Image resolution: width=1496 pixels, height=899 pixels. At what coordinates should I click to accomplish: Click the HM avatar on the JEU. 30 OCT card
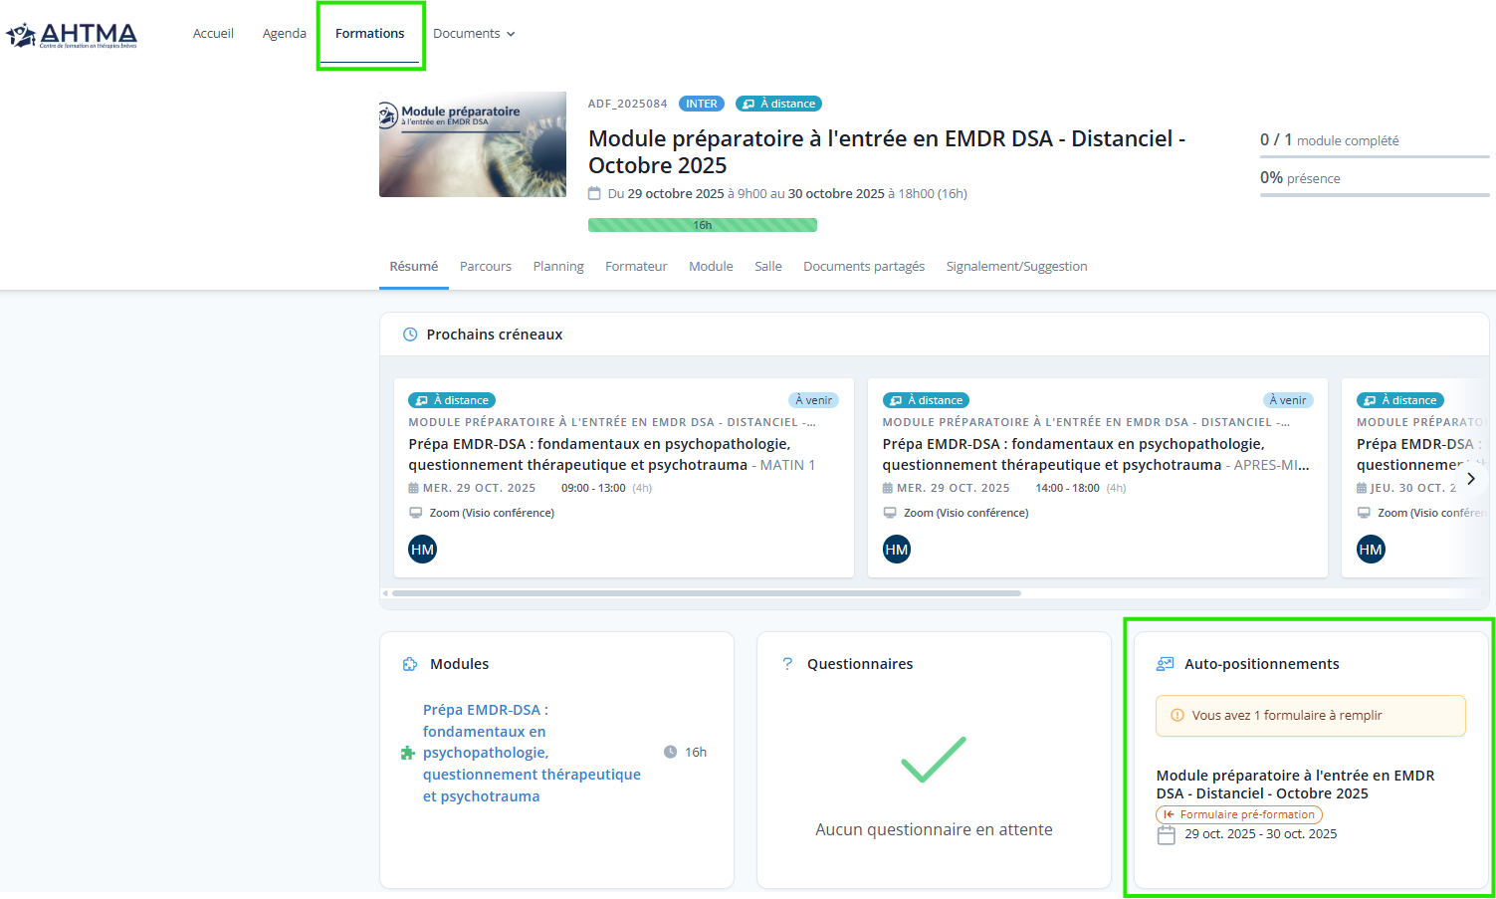point(1371,550)
